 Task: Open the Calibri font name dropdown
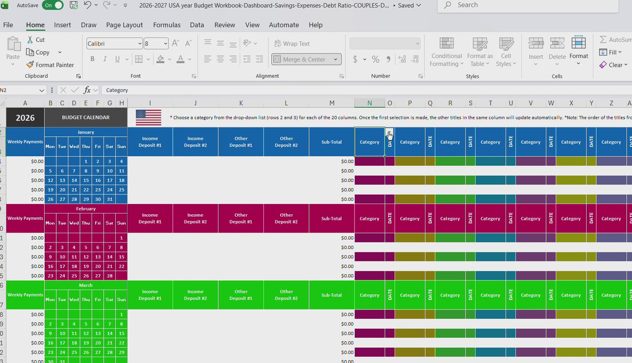(x=140, y=44)
